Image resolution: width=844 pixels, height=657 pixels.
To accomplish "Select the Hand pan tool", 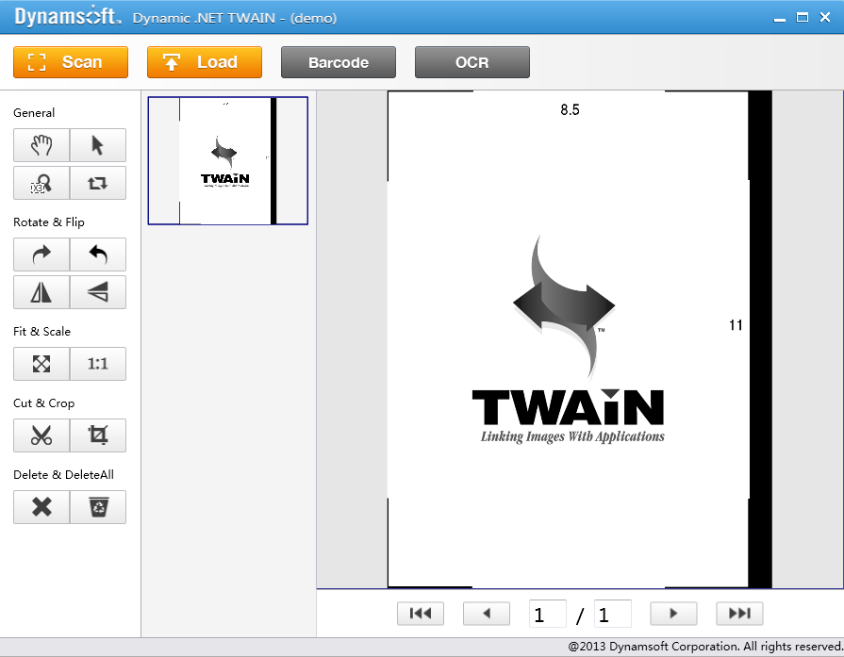I will [41, 145].
